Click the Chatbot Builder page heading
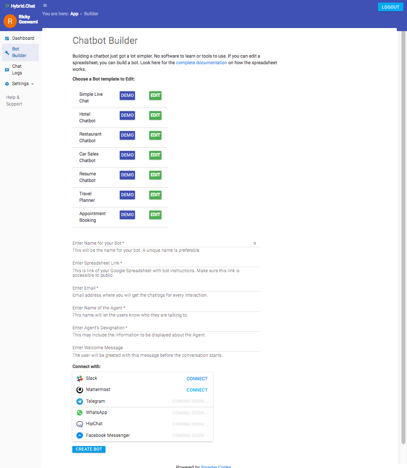Image resolution: width=407 pixels, height=468 pixels. [x=105, y=41]
